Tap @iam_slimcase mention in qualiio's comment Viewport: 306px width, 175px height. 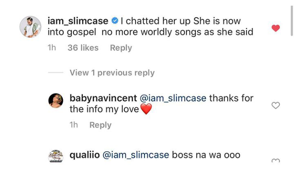coord(136,155)
